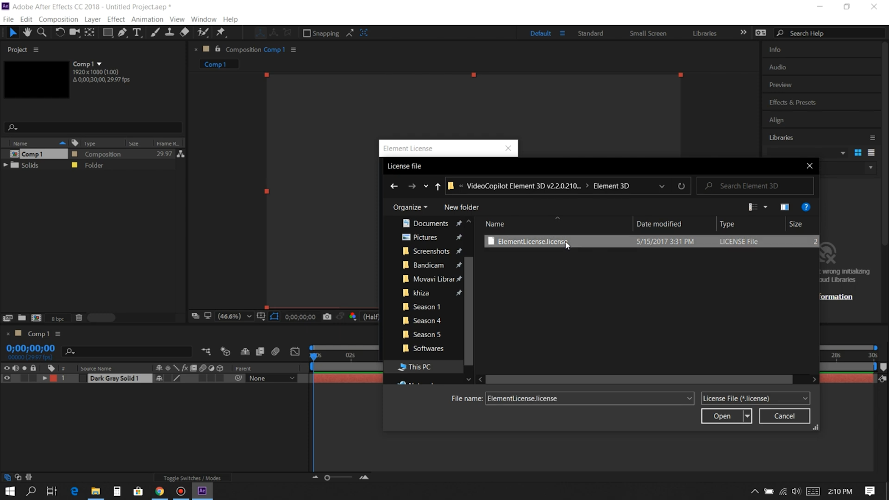Open the Animation menu
This screenshot has height=500, width=889.
click(x=147, y=19)
